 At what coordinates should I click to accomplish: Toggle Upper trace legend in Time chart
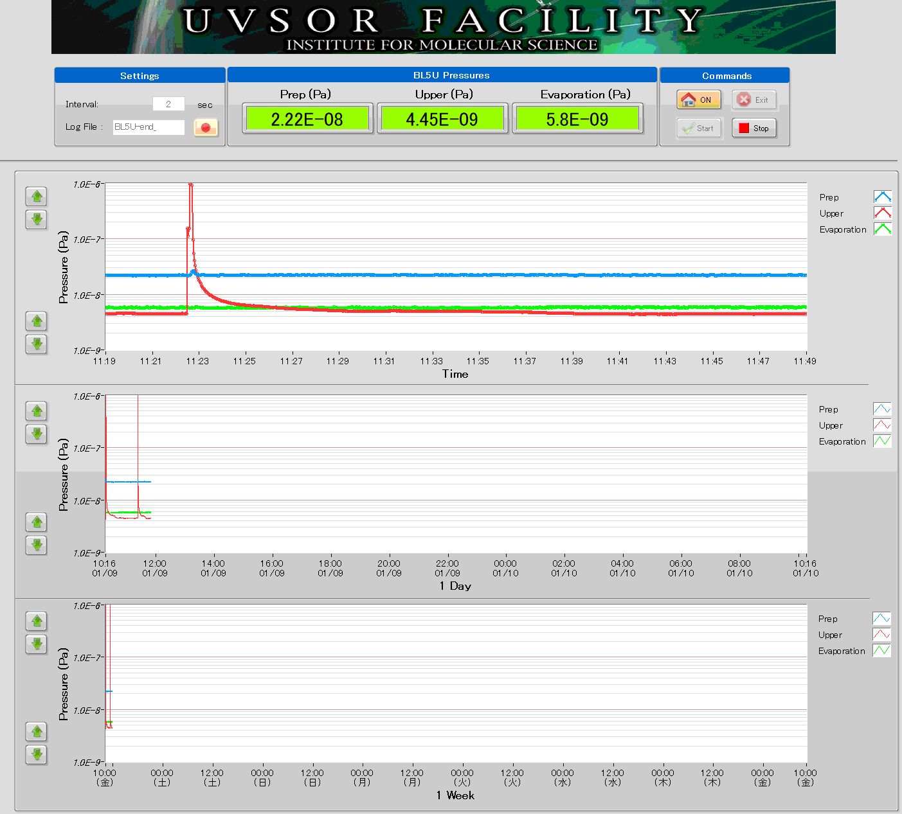coord(882,213)
